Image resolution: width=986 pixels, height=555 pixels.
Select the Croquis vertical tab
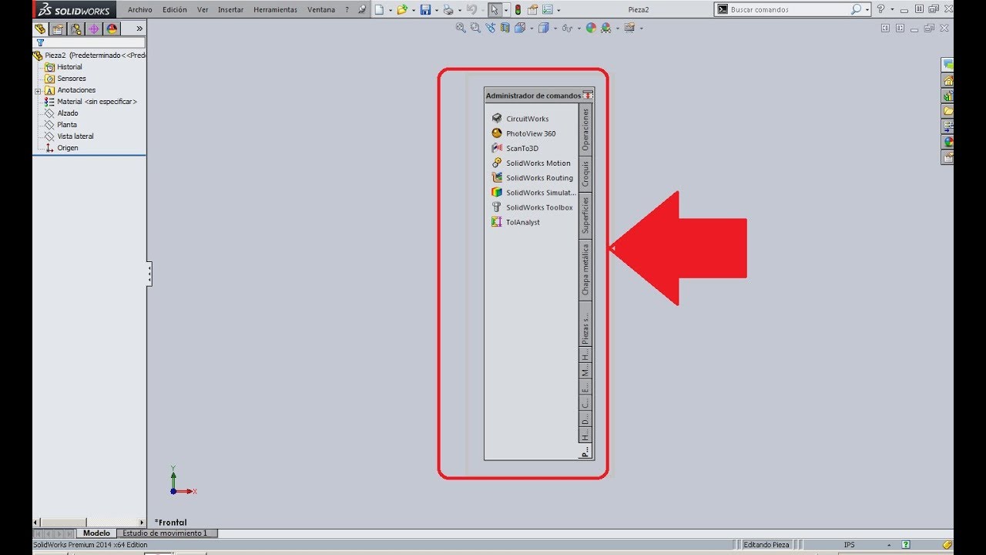coord(585,173)
